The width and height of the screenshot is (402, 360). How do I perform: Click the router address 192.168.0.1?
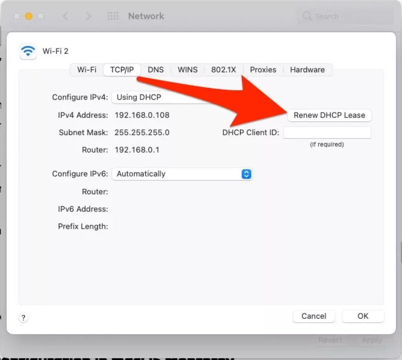coord(137,150)
